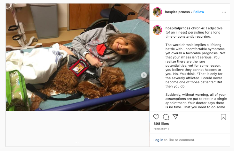Click the paragraph starting 'The word chronic implies'
The width and height of the screenshot is (234, 151).
pyautogui.click(x=196, y=66)
